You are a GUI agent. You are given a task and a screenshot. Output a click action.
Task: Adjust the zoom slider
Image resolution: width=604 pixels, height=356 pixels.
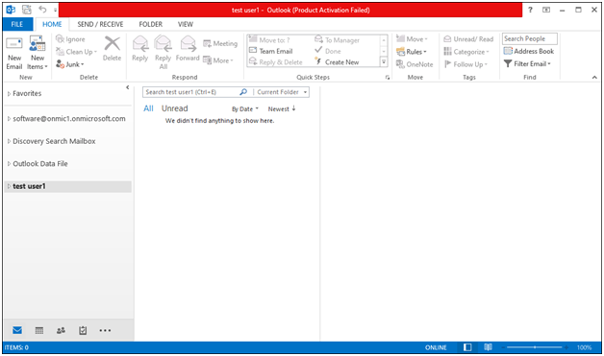535,347
